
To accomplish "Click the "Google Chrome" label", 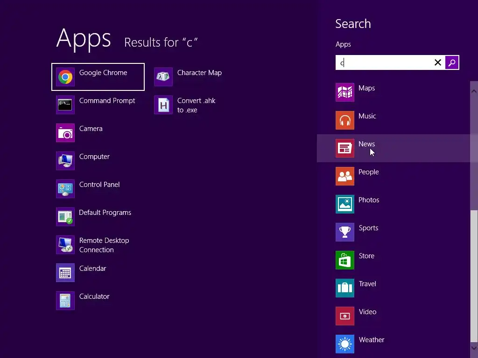I will click(x=103, y=73).
